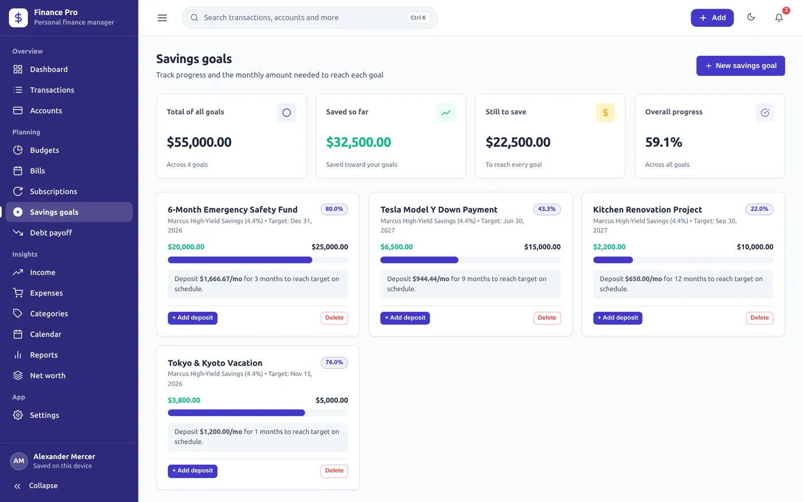Click the Settings gear icon
The height and width of the screenshot is (502, 803).
pos(18,415)
